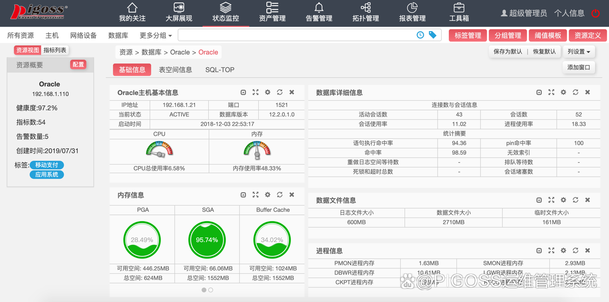This screenshot has height=302, width=609.
Task: Filter by 主机 group
Action: pos(52,36)
